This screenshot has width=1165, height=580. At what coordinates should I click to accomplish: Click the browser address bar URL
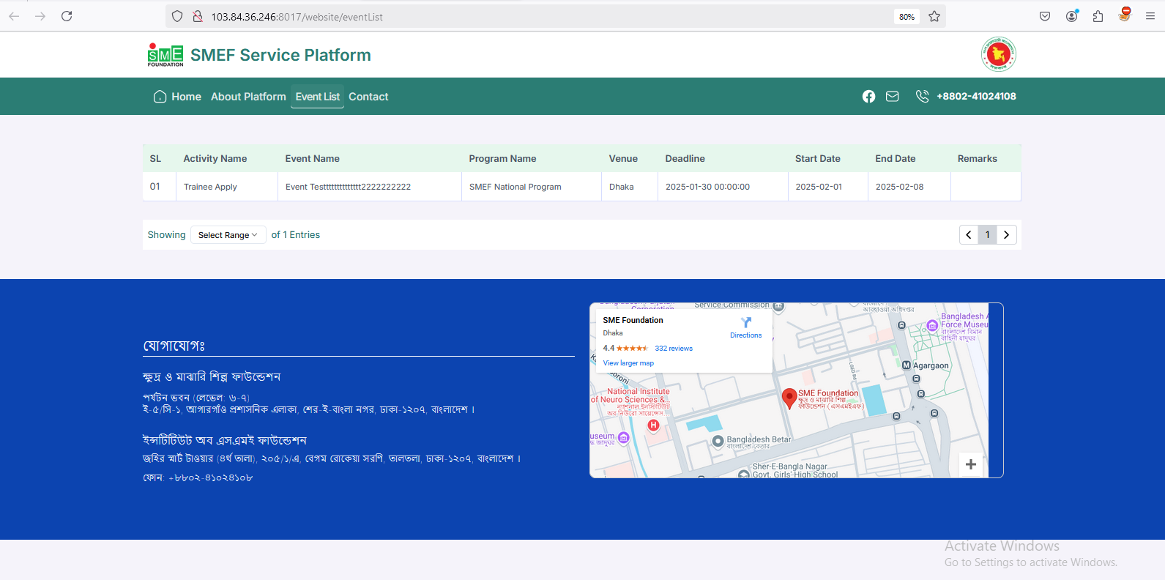click(297, 17)
